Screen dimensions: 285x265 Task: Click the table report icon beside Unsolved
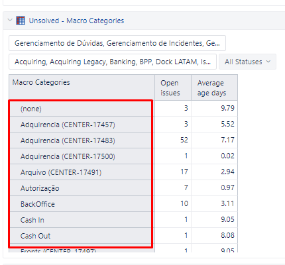21,21
